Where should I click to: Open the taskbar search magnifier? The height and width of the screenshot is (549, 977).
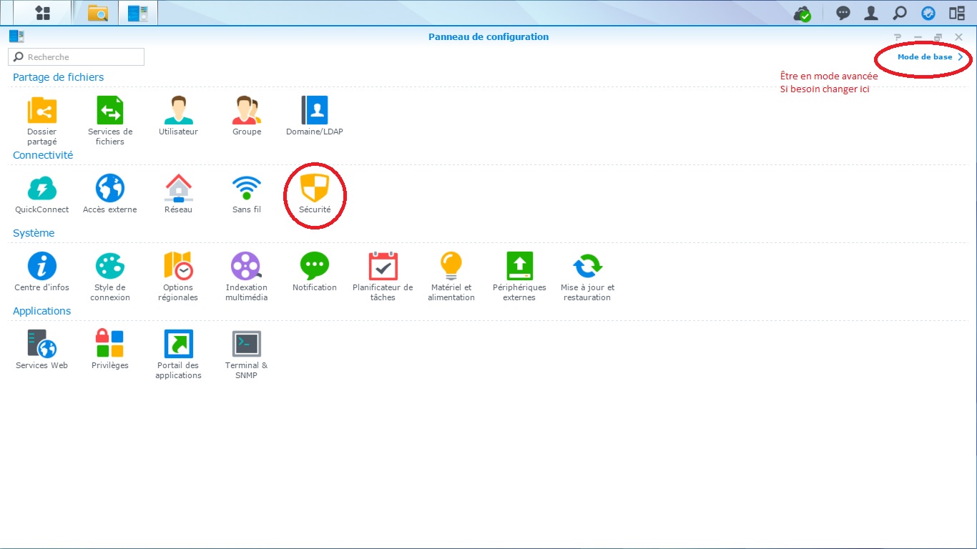coord(900,13)
